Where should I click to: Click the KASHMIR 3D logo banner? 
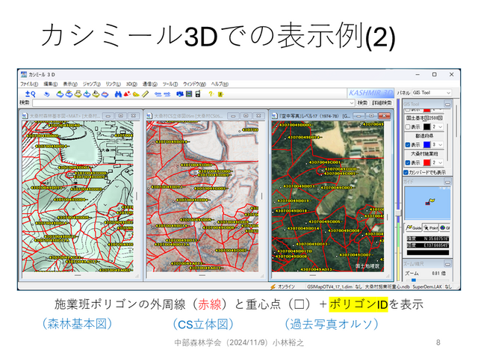pyautogui.click(x=370, y=93)
